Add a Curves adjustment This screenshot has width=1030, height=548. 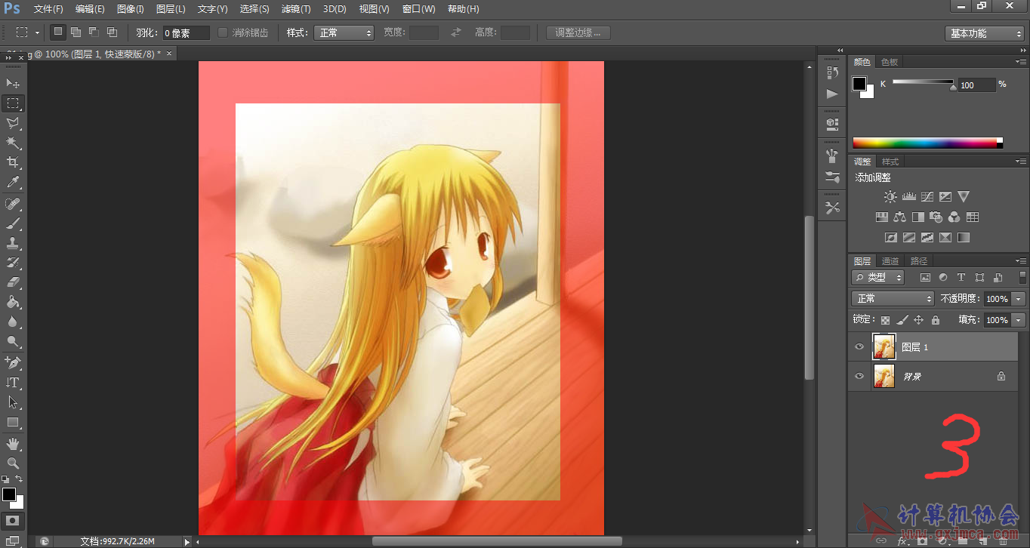(x=927, y=197)
